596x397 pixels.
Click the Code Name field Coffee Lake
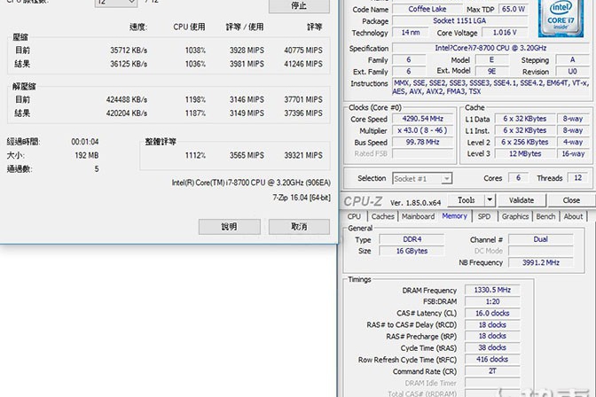click(427, 9)
